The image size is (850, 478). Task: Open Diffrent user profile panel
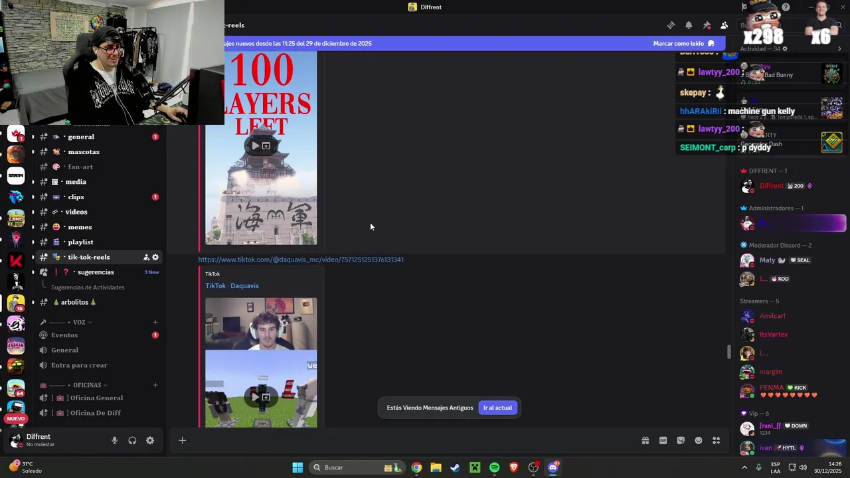coord(40,440)
